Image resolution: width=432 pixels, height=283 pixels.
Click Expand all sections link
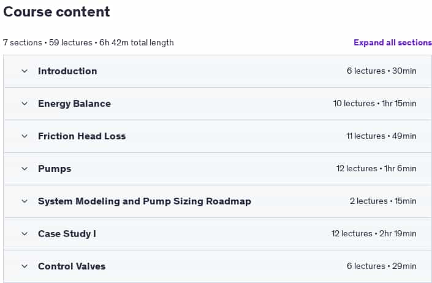[393, 42]
